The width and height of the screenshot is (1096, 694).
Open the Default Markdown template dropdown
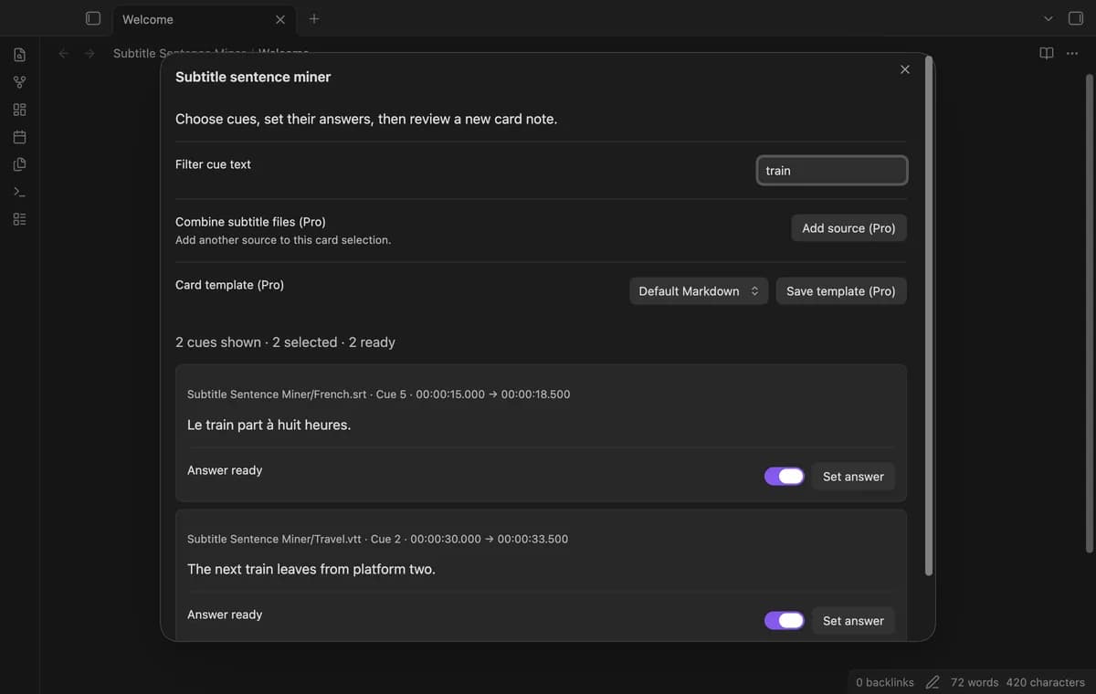click(699, 291)
